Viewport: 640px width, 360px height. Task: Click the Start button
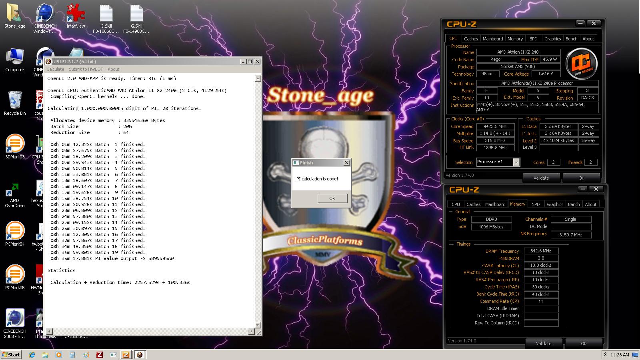click(x=11, y=355)
